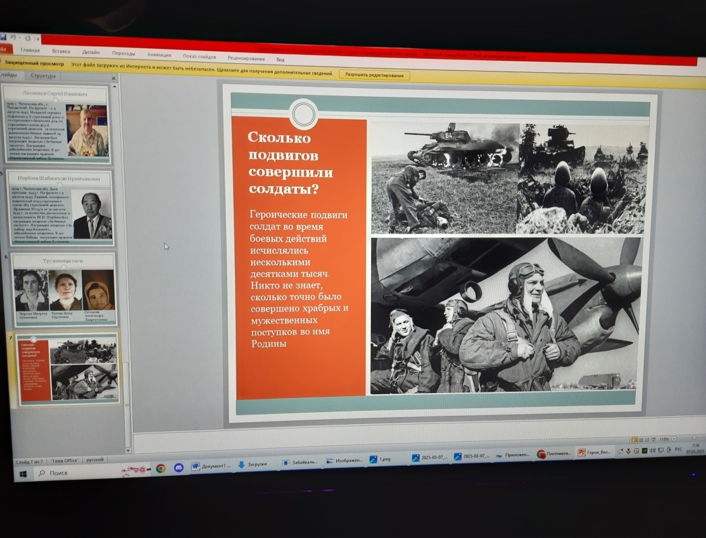Click Слайд 7 из 7 status indicator

coord(29,461)
